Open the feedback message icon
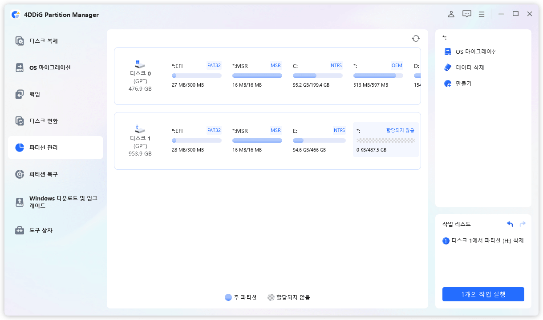Screen dimensions: 543x320 (466, 14)
